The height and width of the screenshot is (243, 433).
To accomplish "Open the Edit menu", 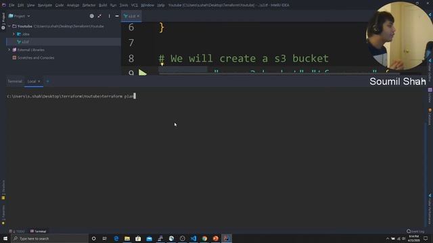I will pos(21,5).
